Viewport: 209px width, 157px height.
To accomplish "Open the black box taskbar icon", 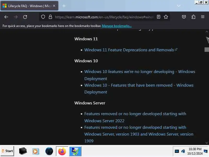I will pyautogui.click(x=23, y=151).
